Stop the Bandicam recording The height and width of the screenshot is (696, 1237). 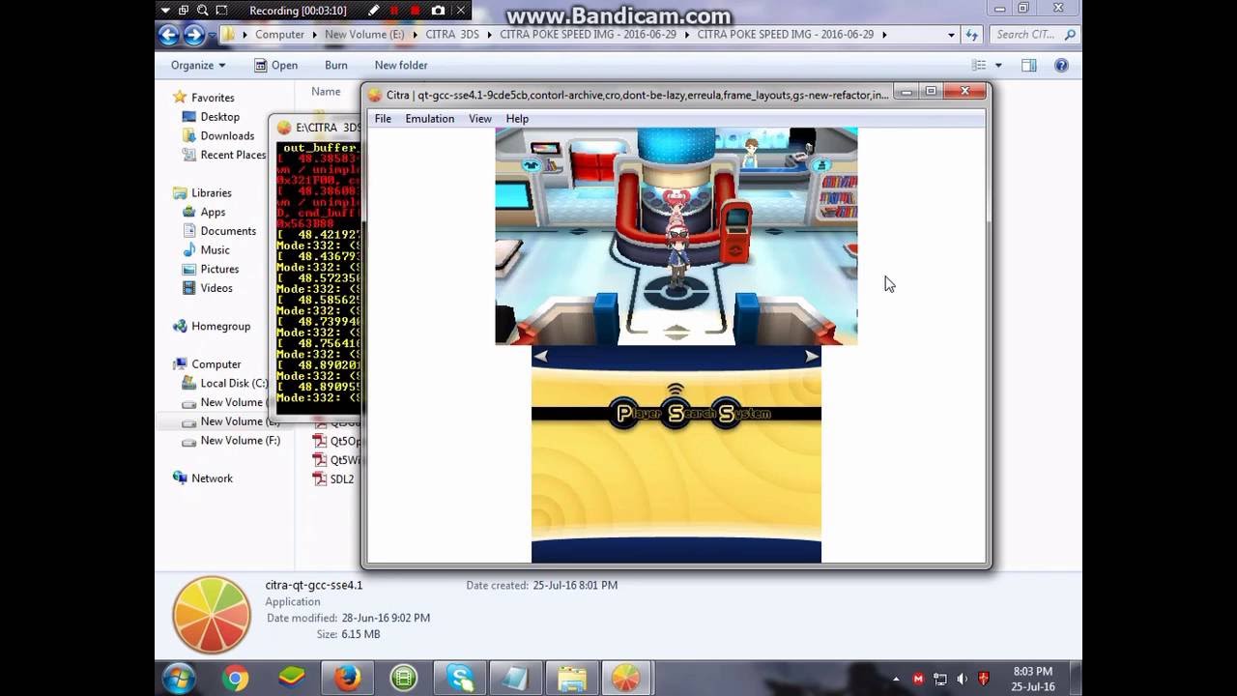point(416,11)
